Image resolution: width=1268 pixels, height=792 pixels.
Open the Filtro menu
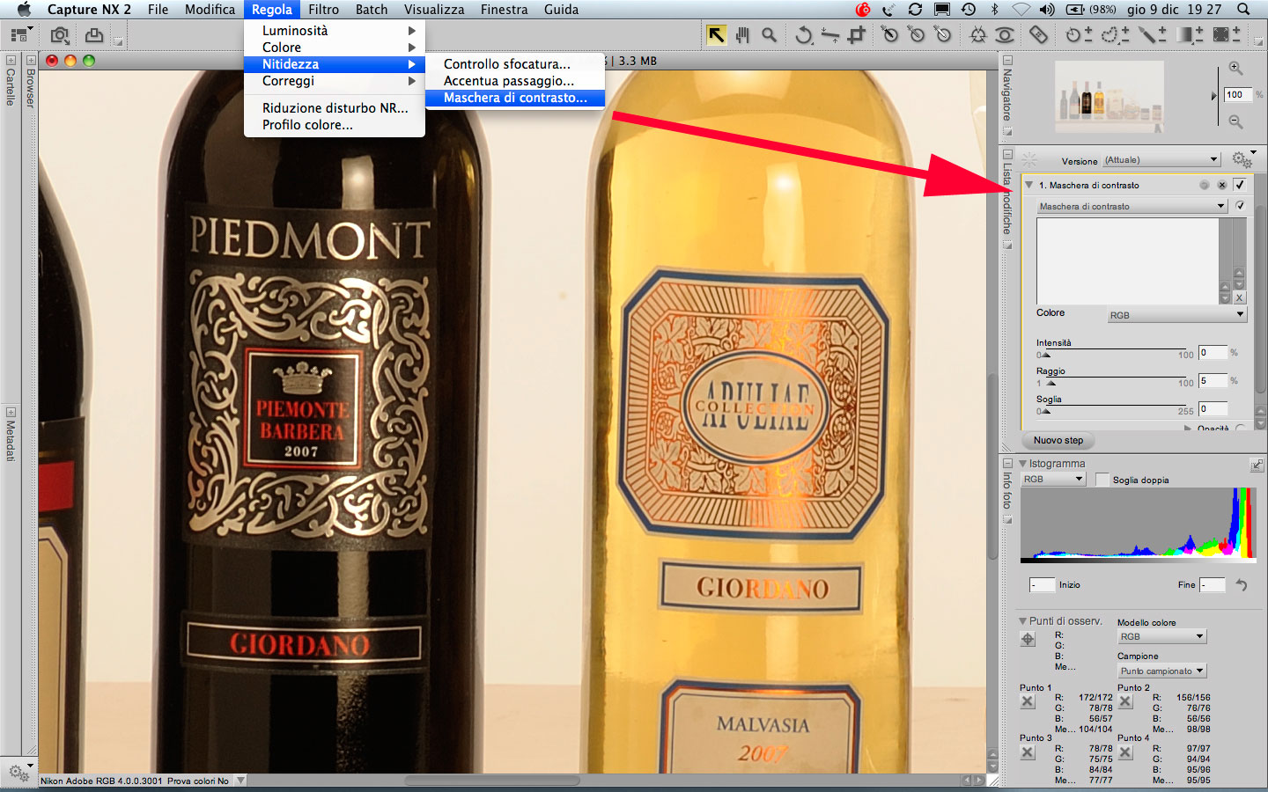[323, 10]
